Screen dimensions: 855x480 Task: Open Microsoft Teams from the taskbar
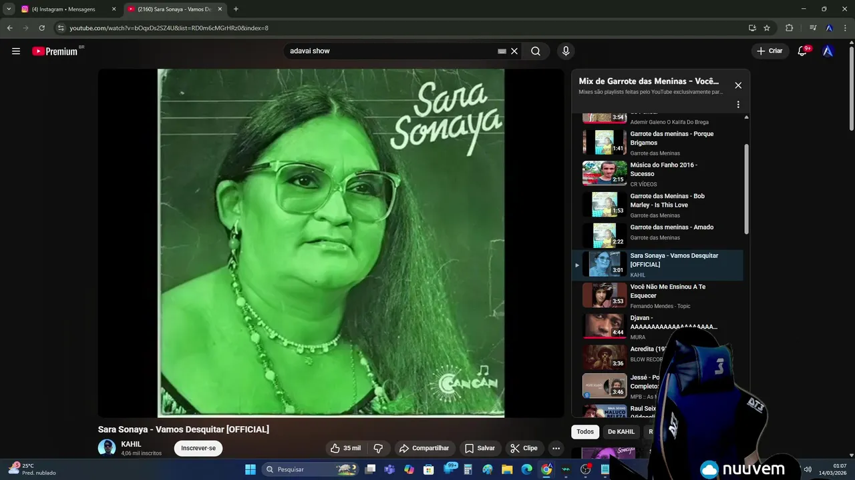389,469
